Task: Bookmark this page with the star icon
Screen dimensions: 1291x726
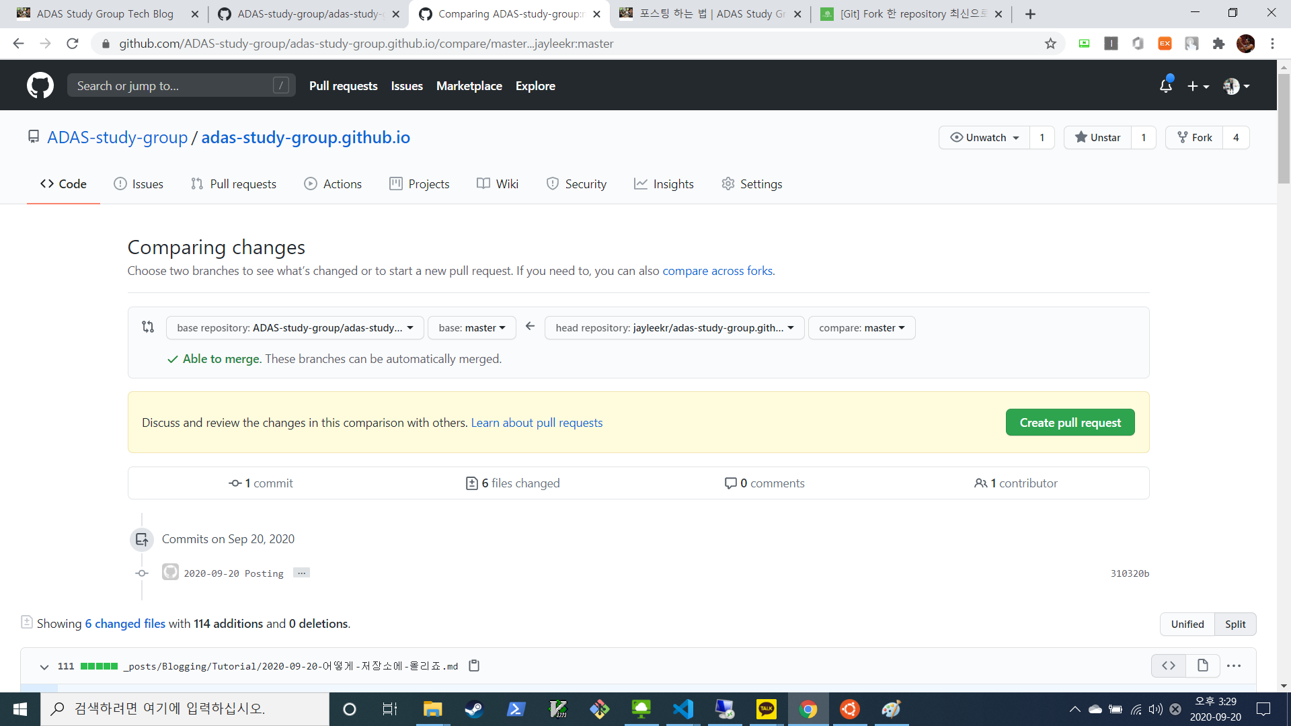Action: [1050, 44]
